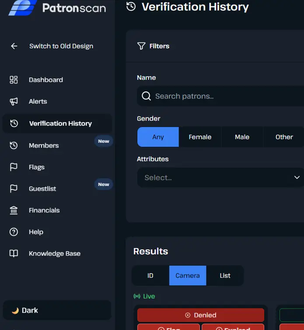The image size is (304, 330).
Task: Open the Members page
Action: coord(44,145)
